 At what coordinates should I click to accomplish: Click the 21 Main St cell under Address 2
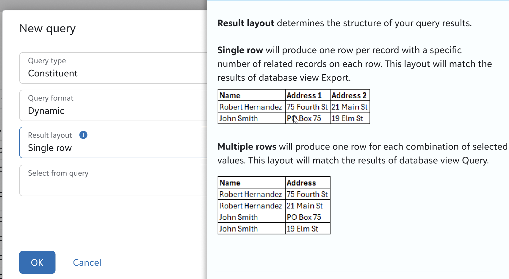(350, 107)
